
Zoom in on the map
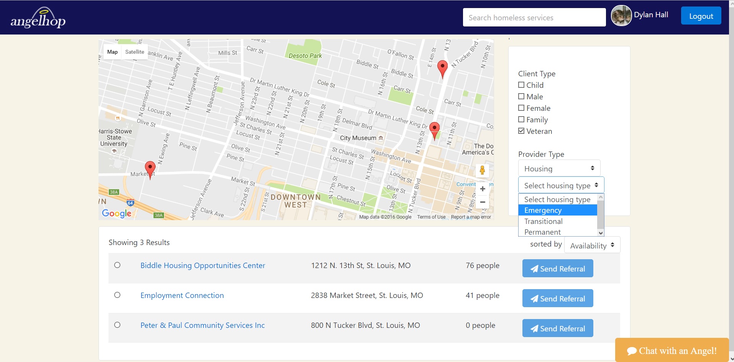click(x=483, y=189)
